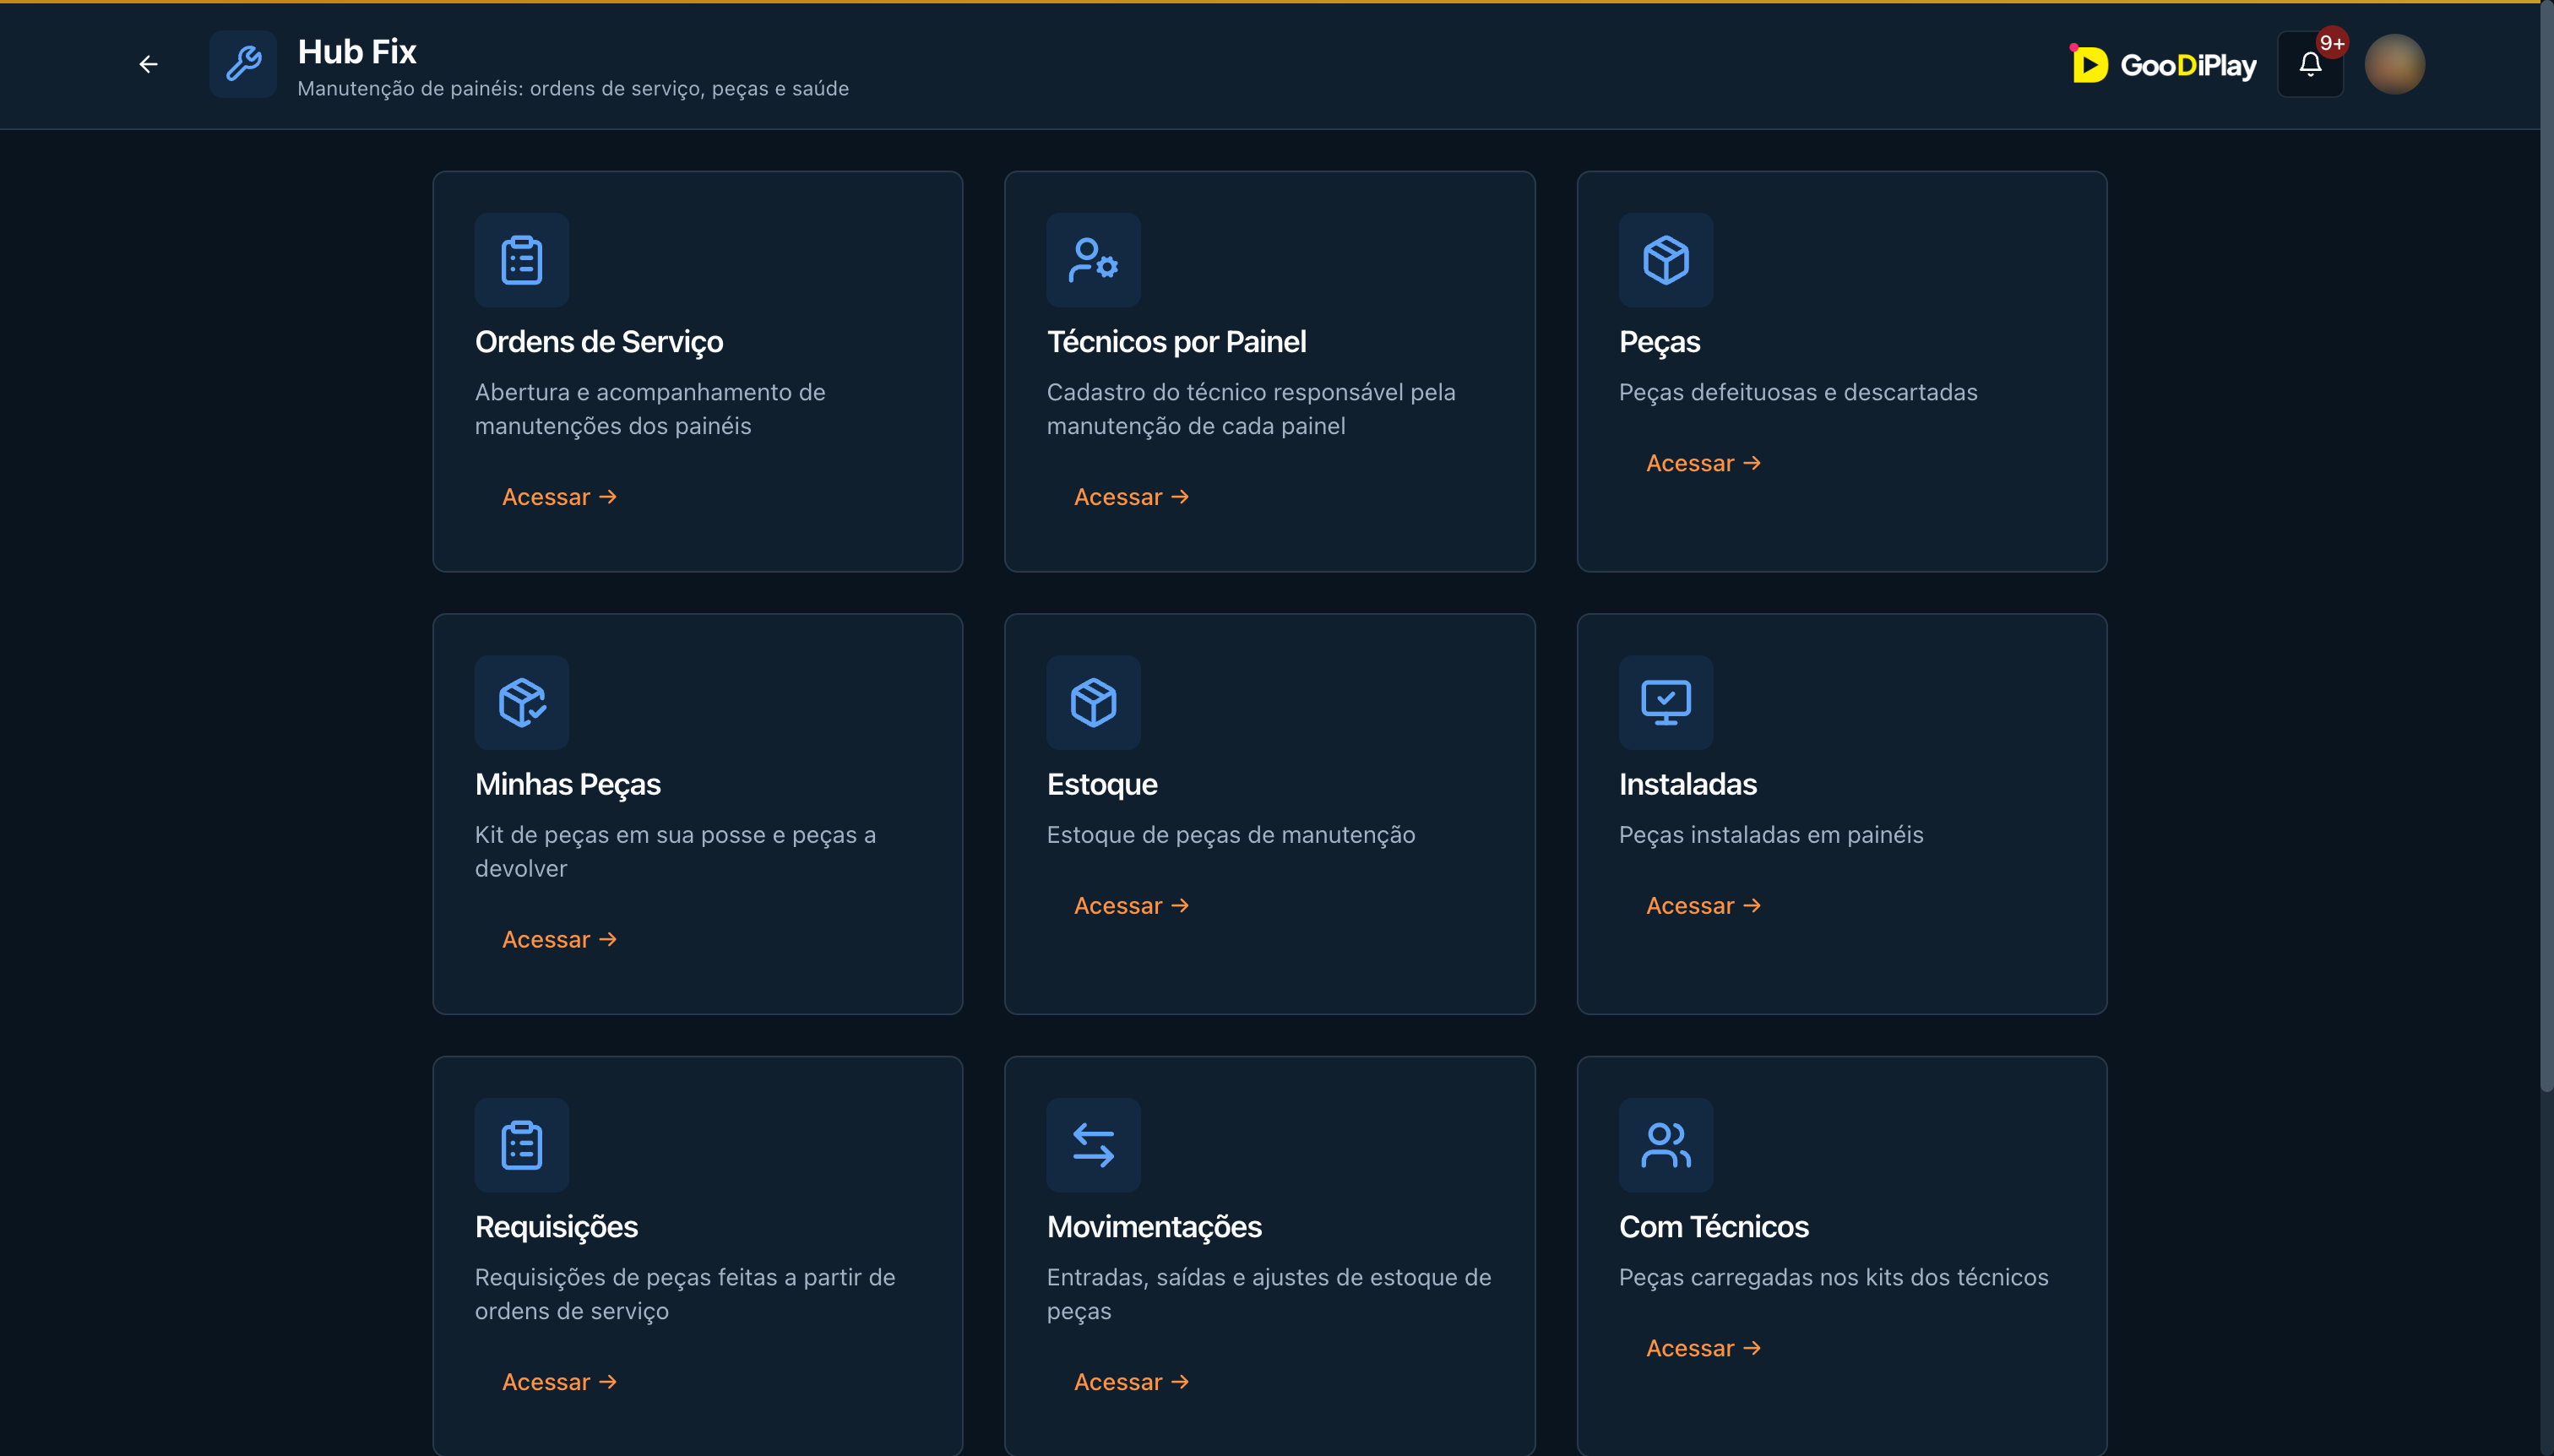The height and width of the screenshot is (1456, 2554).
Task: Click 'Entradas, saídas e ajustes' description
Action: 1269,1294
